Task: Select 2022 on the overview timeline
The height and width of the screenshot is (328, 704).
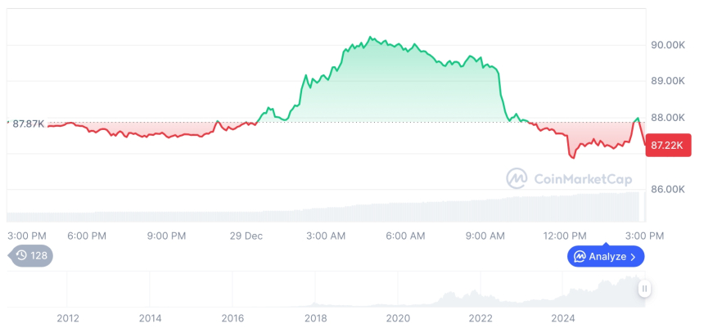Action: pyautogui.click(x=481, y=317)
